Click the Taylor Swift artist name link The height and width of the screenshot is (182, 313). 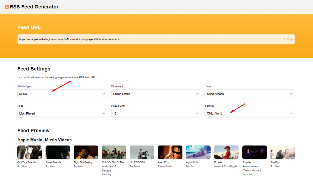tap(247, 174)
